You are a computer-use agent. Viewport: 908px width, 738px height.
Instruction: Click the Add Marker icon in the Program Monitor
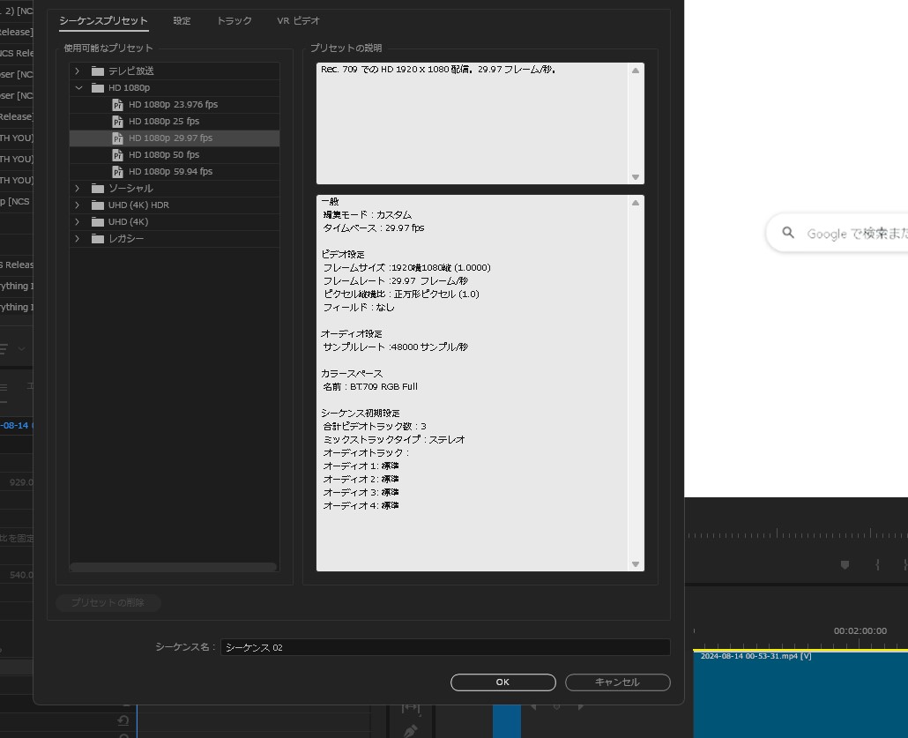click(845, 565)
